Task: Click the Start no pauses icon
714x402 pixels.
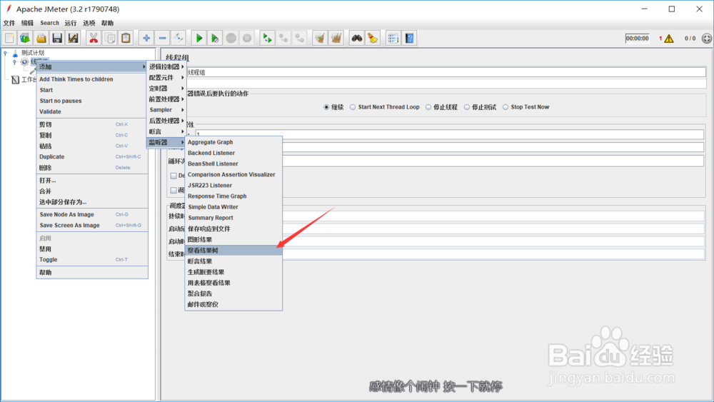Action: click(215, 39)
